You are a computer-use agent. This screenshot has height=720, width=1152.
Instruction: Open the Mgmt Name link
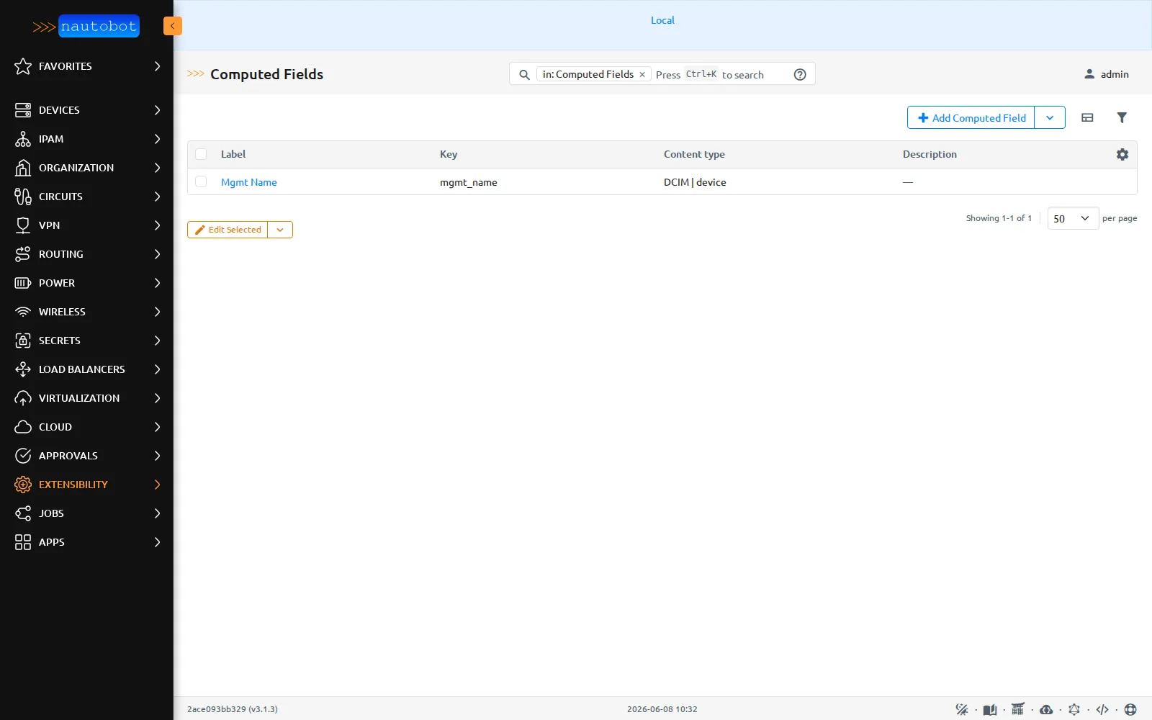pyautogui.click(x=249, y=182)
